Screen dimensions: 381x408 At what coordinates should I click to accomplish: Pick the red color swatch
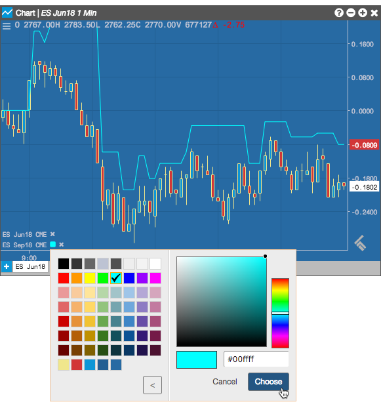point(64,278)
